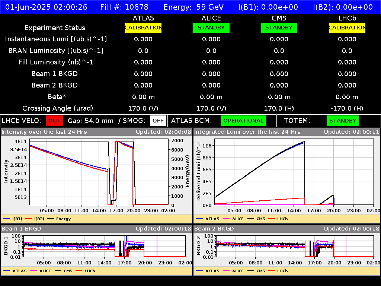The height and width of the screenshot is (286, 381).
Task: Click the ATLAS column header
Action: click(143, 18)
